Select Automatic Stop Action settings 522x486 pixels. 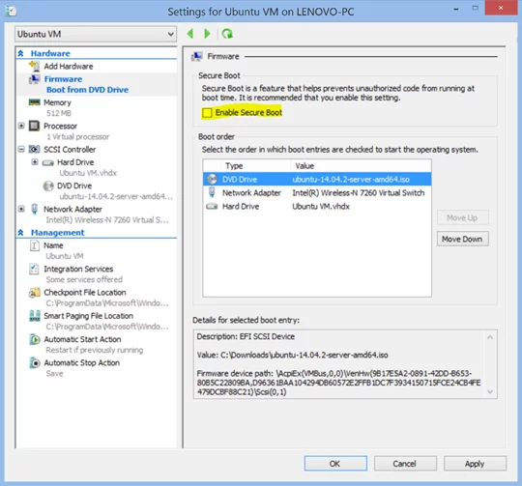[x=82, y=362]
